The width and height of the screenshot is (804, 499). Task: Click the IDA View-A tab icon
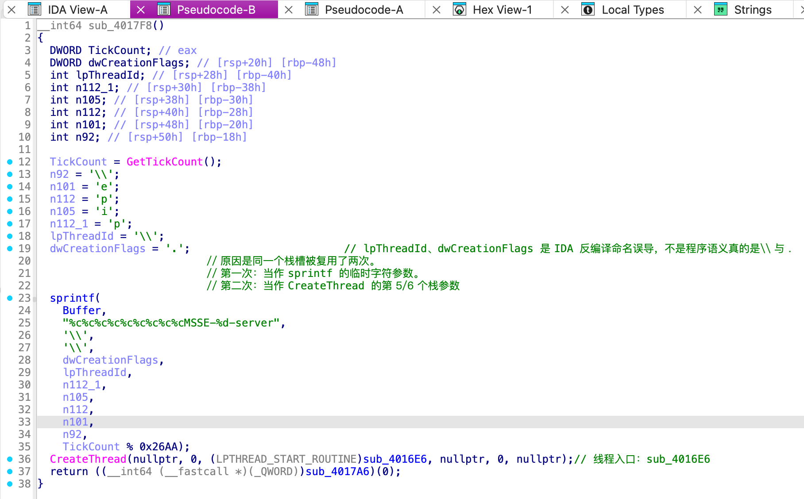[x=34, y=9]
